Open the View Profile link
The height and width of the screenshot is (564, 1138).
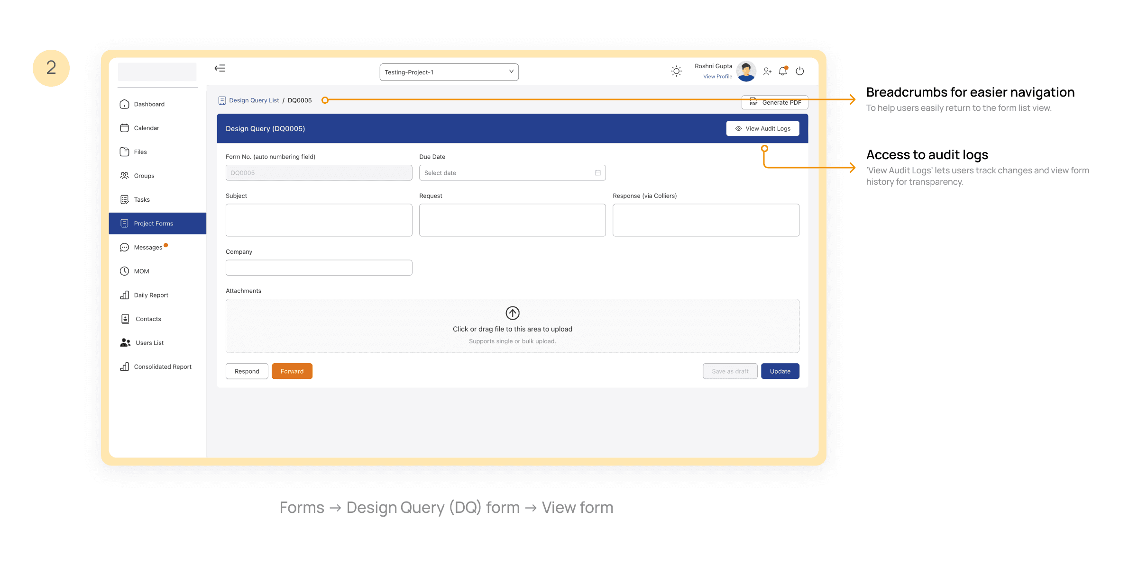[717, 77]
